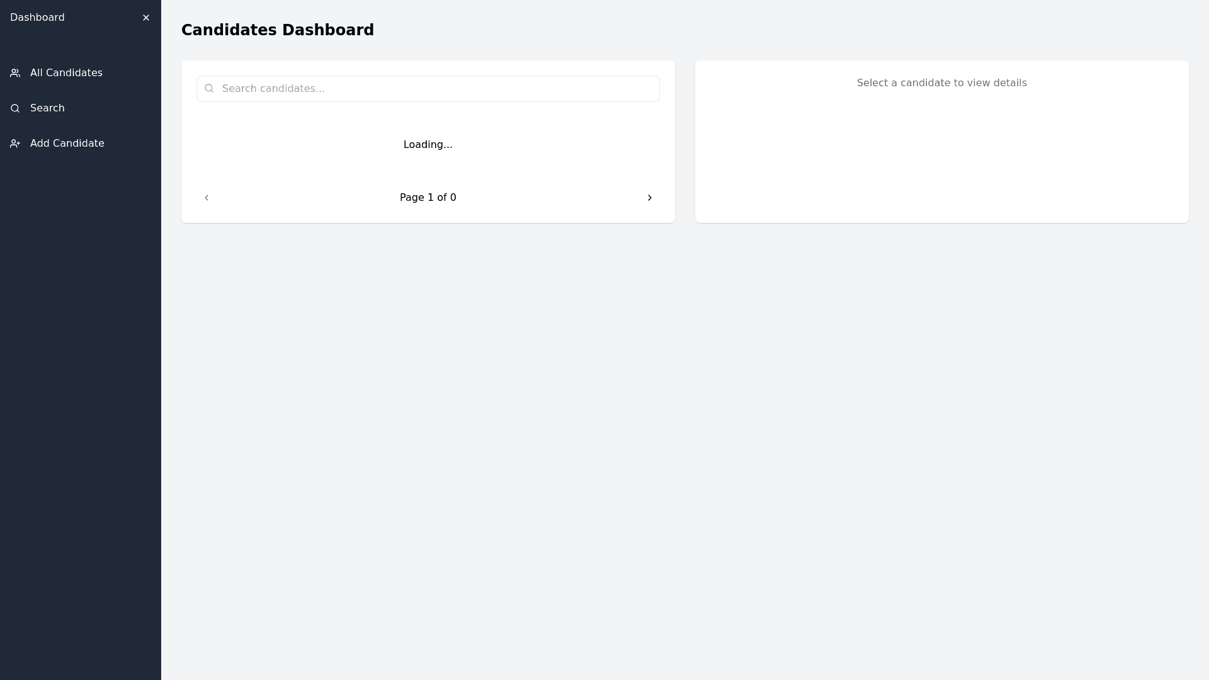The height and width of the screenshot is (680, 1209).
Task: Click the Add Candidate user-plus icon
Action: (15, 144)
